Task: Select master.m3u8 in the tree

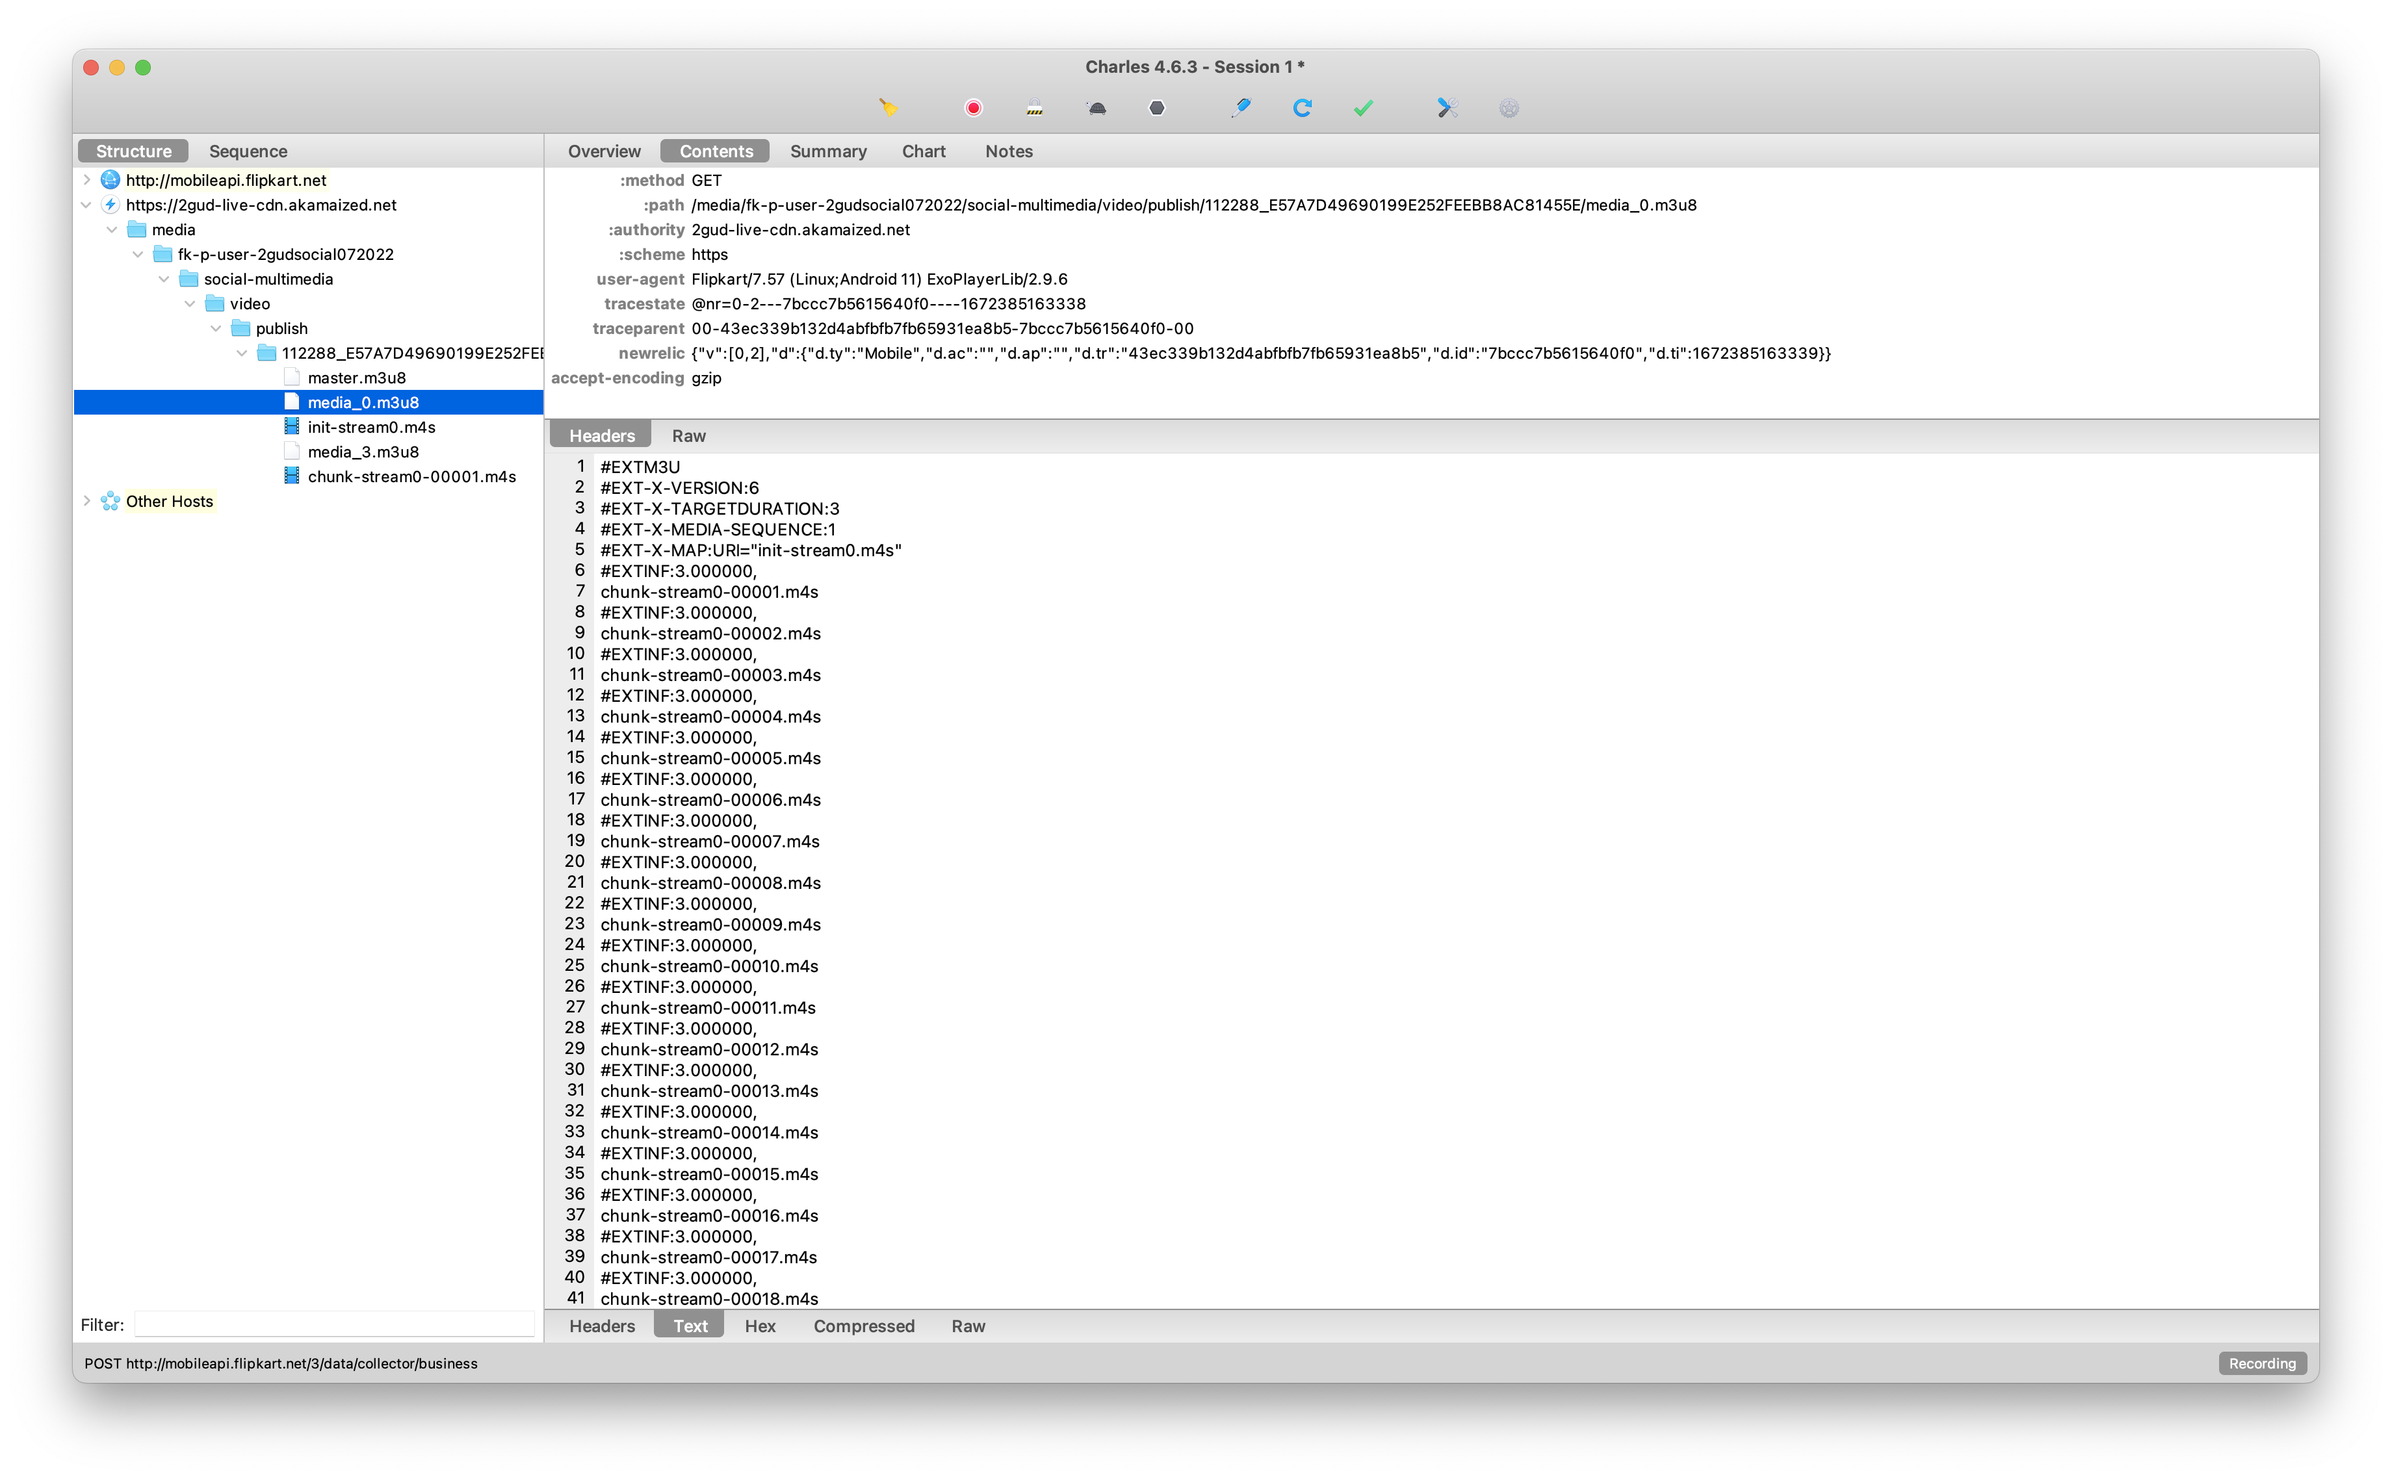Action: click(356, 377)
